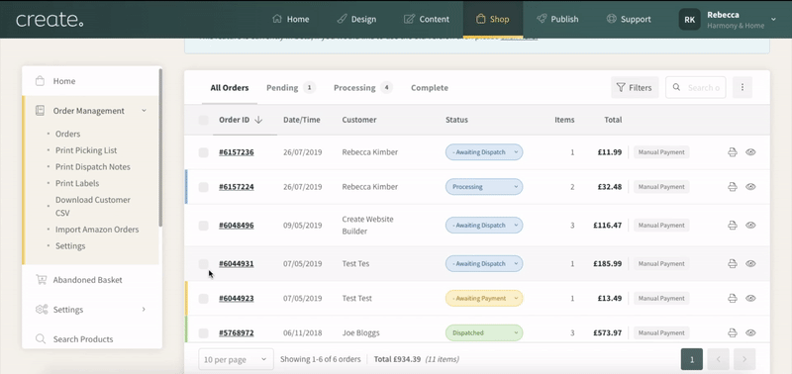Viewport: 792px width, 374px height.
Task: Click the sidebar Home bag icon
Action: (41, 81)
